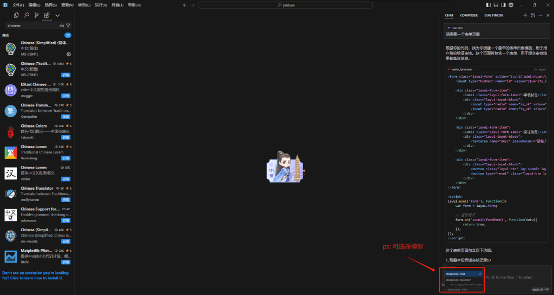Click the Cursor app logo icon

(x=5, y=5)
